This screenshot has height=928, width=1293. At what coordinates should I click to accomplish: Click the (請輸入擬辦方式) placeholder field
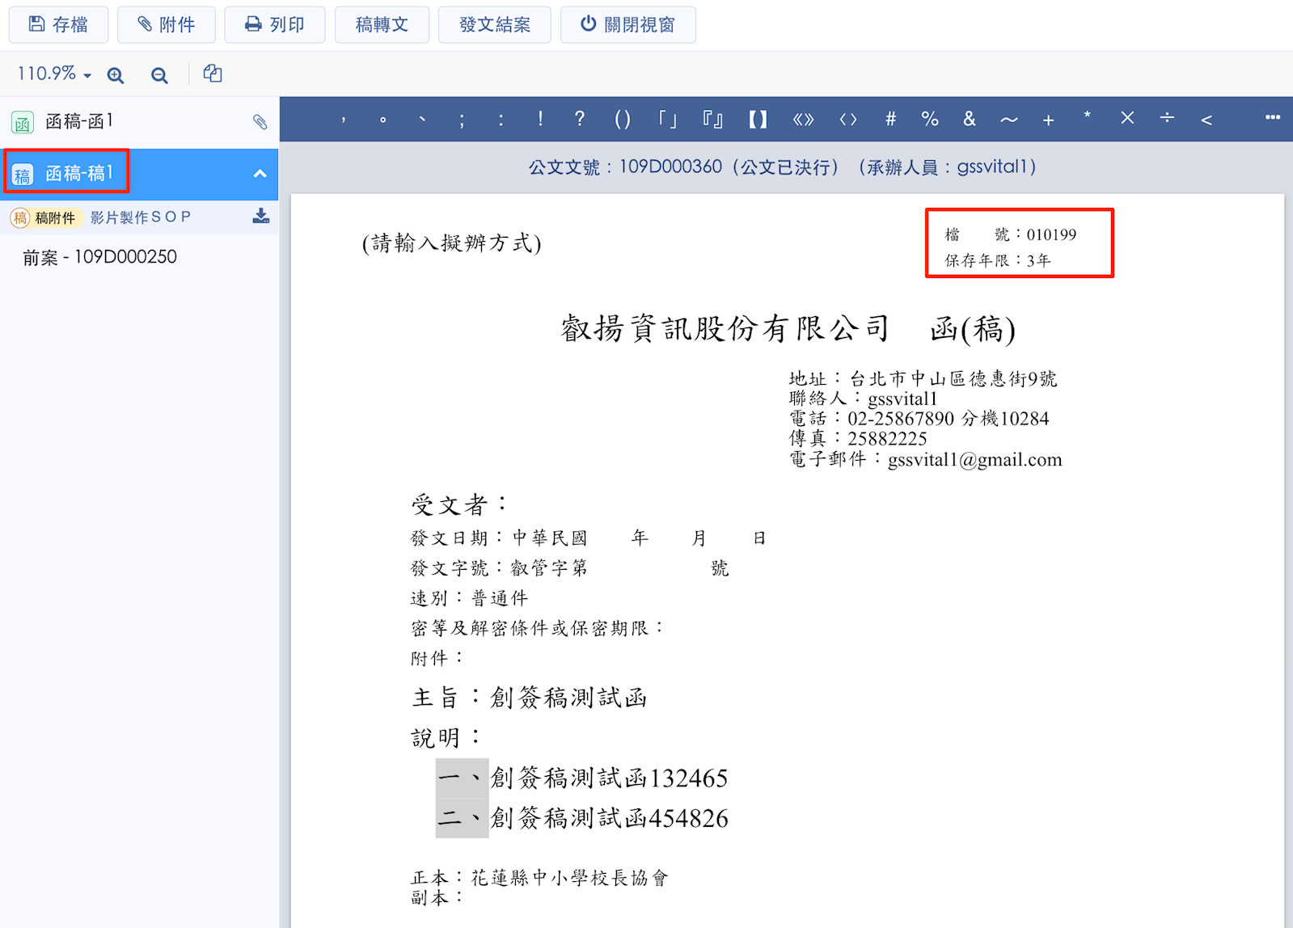pyautogui.click(x=451, y=243)
